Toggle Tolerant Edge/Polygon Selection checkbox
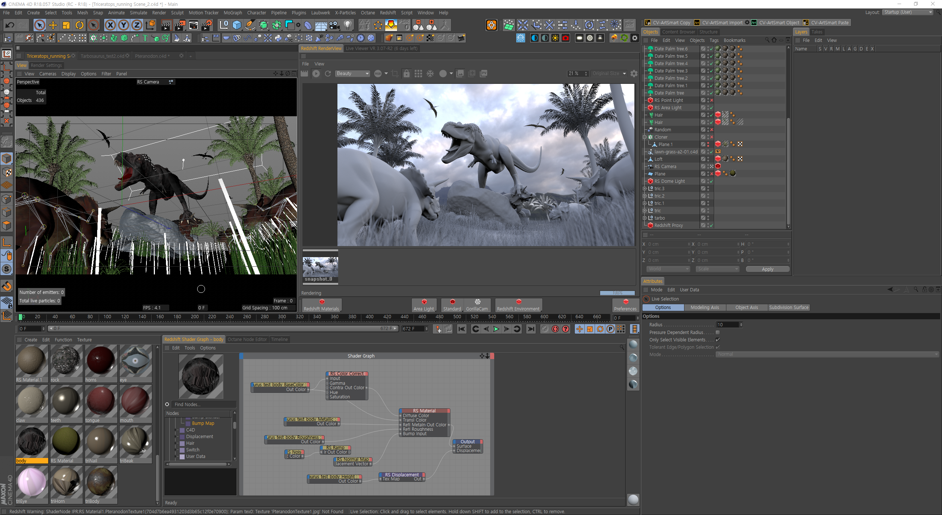Image resolution: width=942 pixels, height=515 pixels. (x=718, y=347)
